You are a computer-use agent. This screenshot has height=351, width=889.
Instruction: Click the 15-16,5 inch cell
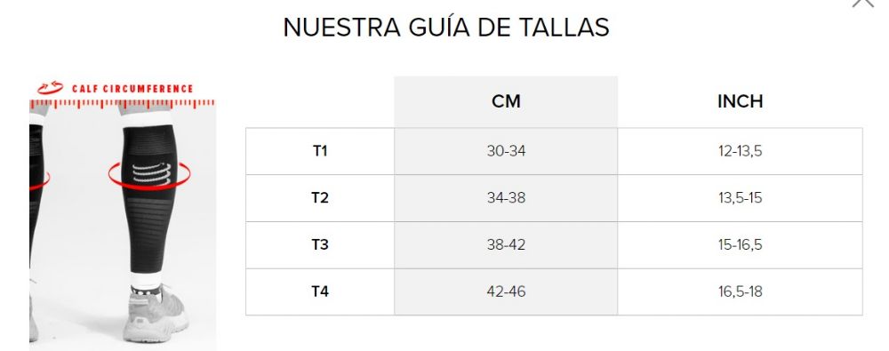pos(740,245)
